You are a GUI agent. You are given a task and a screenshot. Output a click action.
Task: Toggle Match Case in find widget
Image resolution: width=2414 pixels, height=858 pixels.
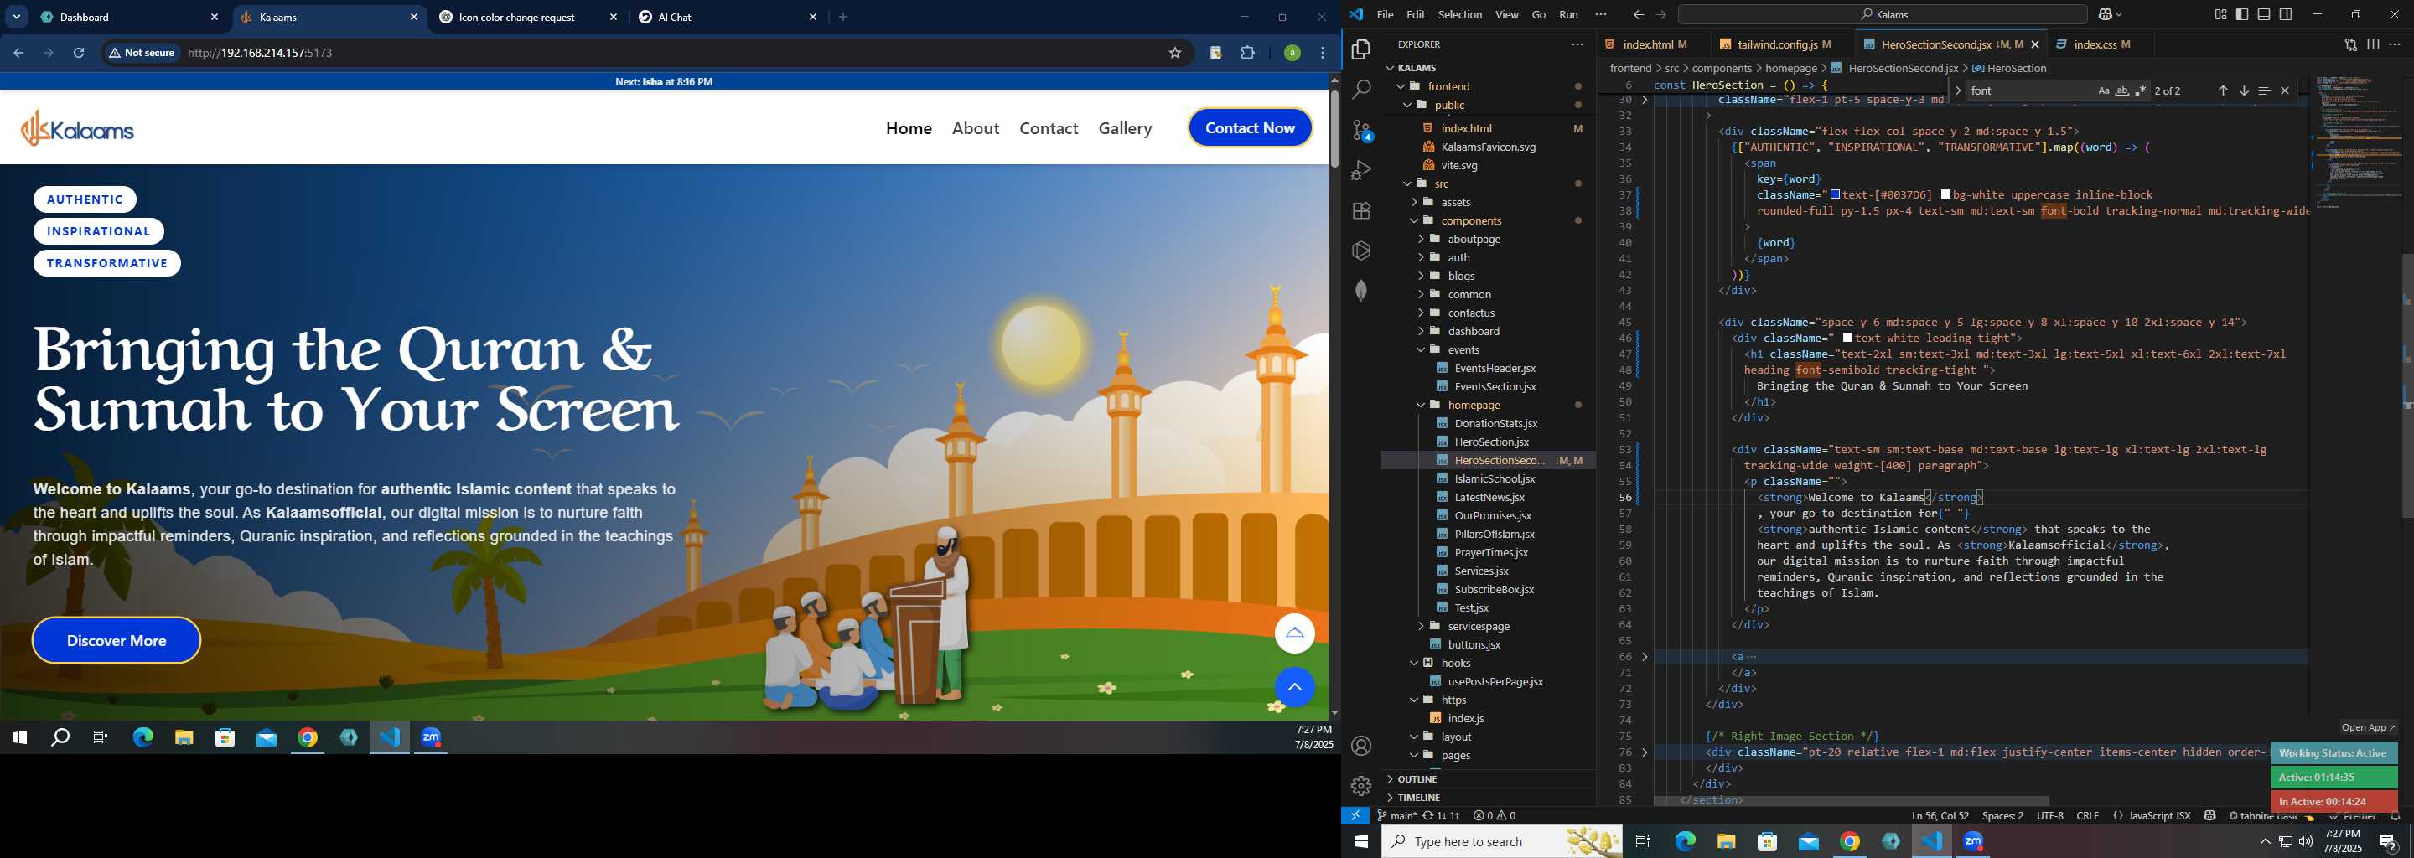point(2103,90)
